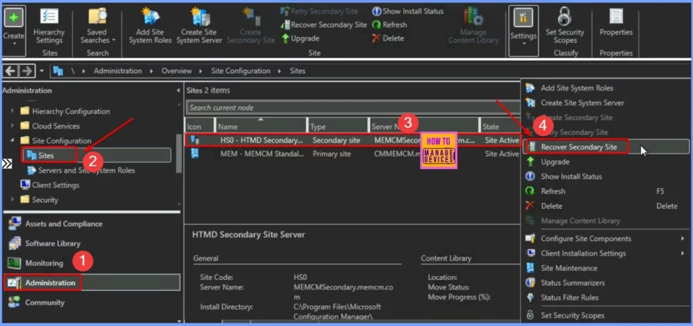
Task: Collapse the Site Configuration folder
Action: (x=12, y=141)
